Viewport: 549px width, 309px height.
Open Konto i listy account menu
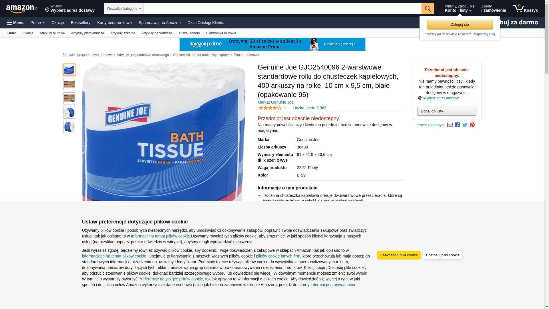point(459,9)
